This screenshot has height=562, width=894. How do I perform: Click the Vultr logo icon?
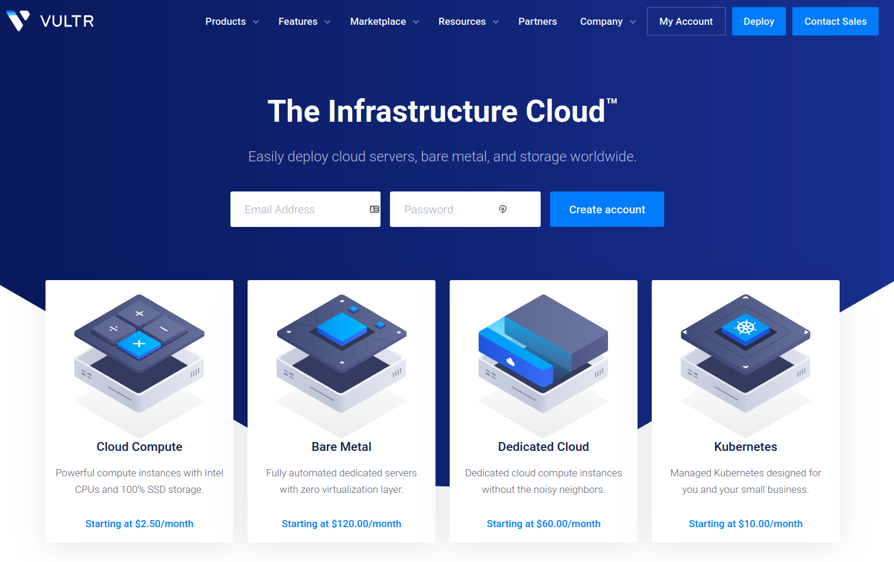pos(18,21)
